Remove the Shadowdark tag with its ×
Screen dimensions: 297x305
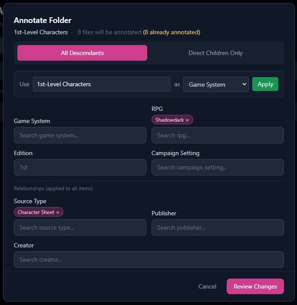point(187,120)
